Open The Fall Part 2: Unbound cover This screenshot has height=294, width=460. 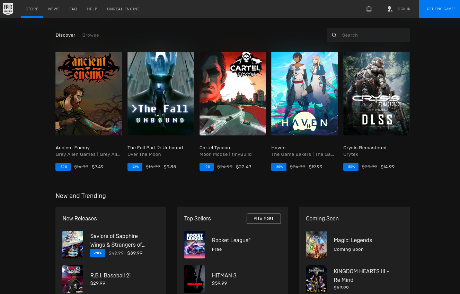click(x=161, y=94)
